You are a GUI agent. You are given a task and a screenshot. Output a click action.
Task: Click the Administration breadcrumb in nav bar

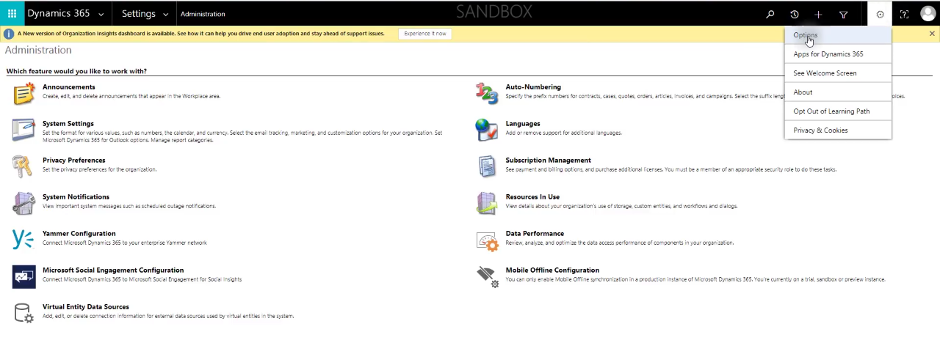(203, 14)
